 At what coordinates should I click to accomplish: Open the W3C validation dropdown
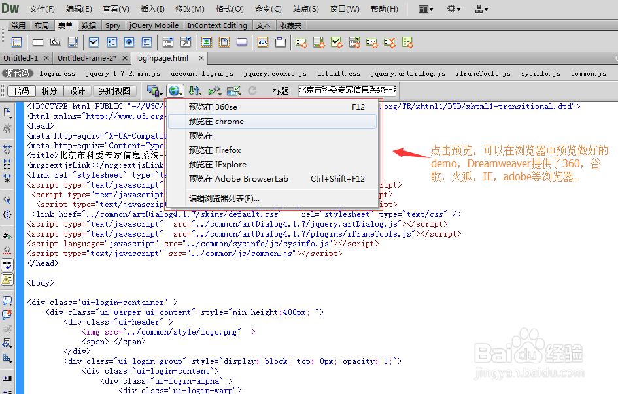(215, 91)
